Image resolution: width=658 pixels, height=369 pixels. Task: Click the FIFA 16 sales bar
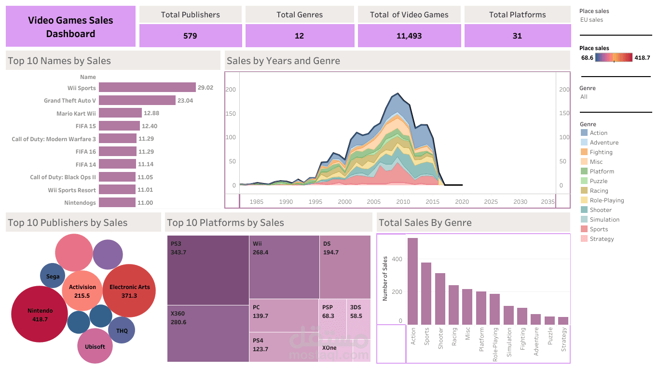pos(118,151)
